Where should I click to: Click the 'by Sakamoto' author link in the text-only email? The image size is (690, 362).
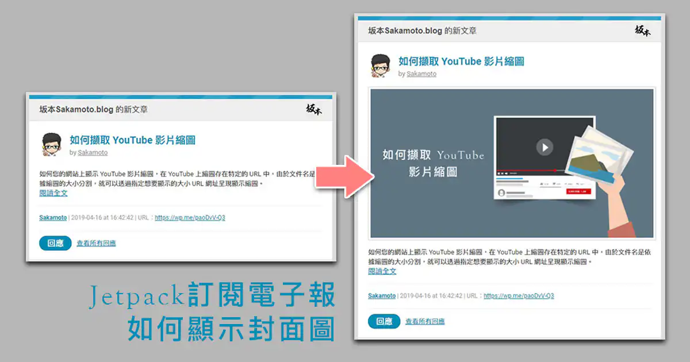pyautogui.click(x=93, y=153)
